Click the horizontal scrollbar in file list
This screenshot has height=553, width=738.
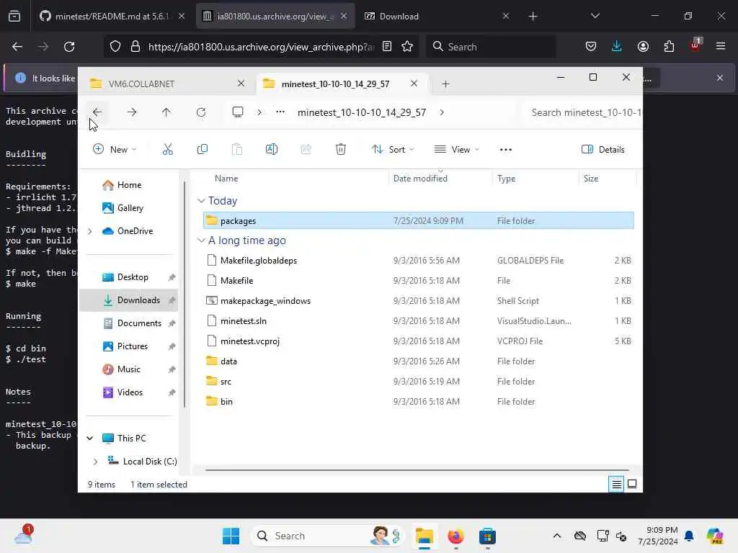417,469
